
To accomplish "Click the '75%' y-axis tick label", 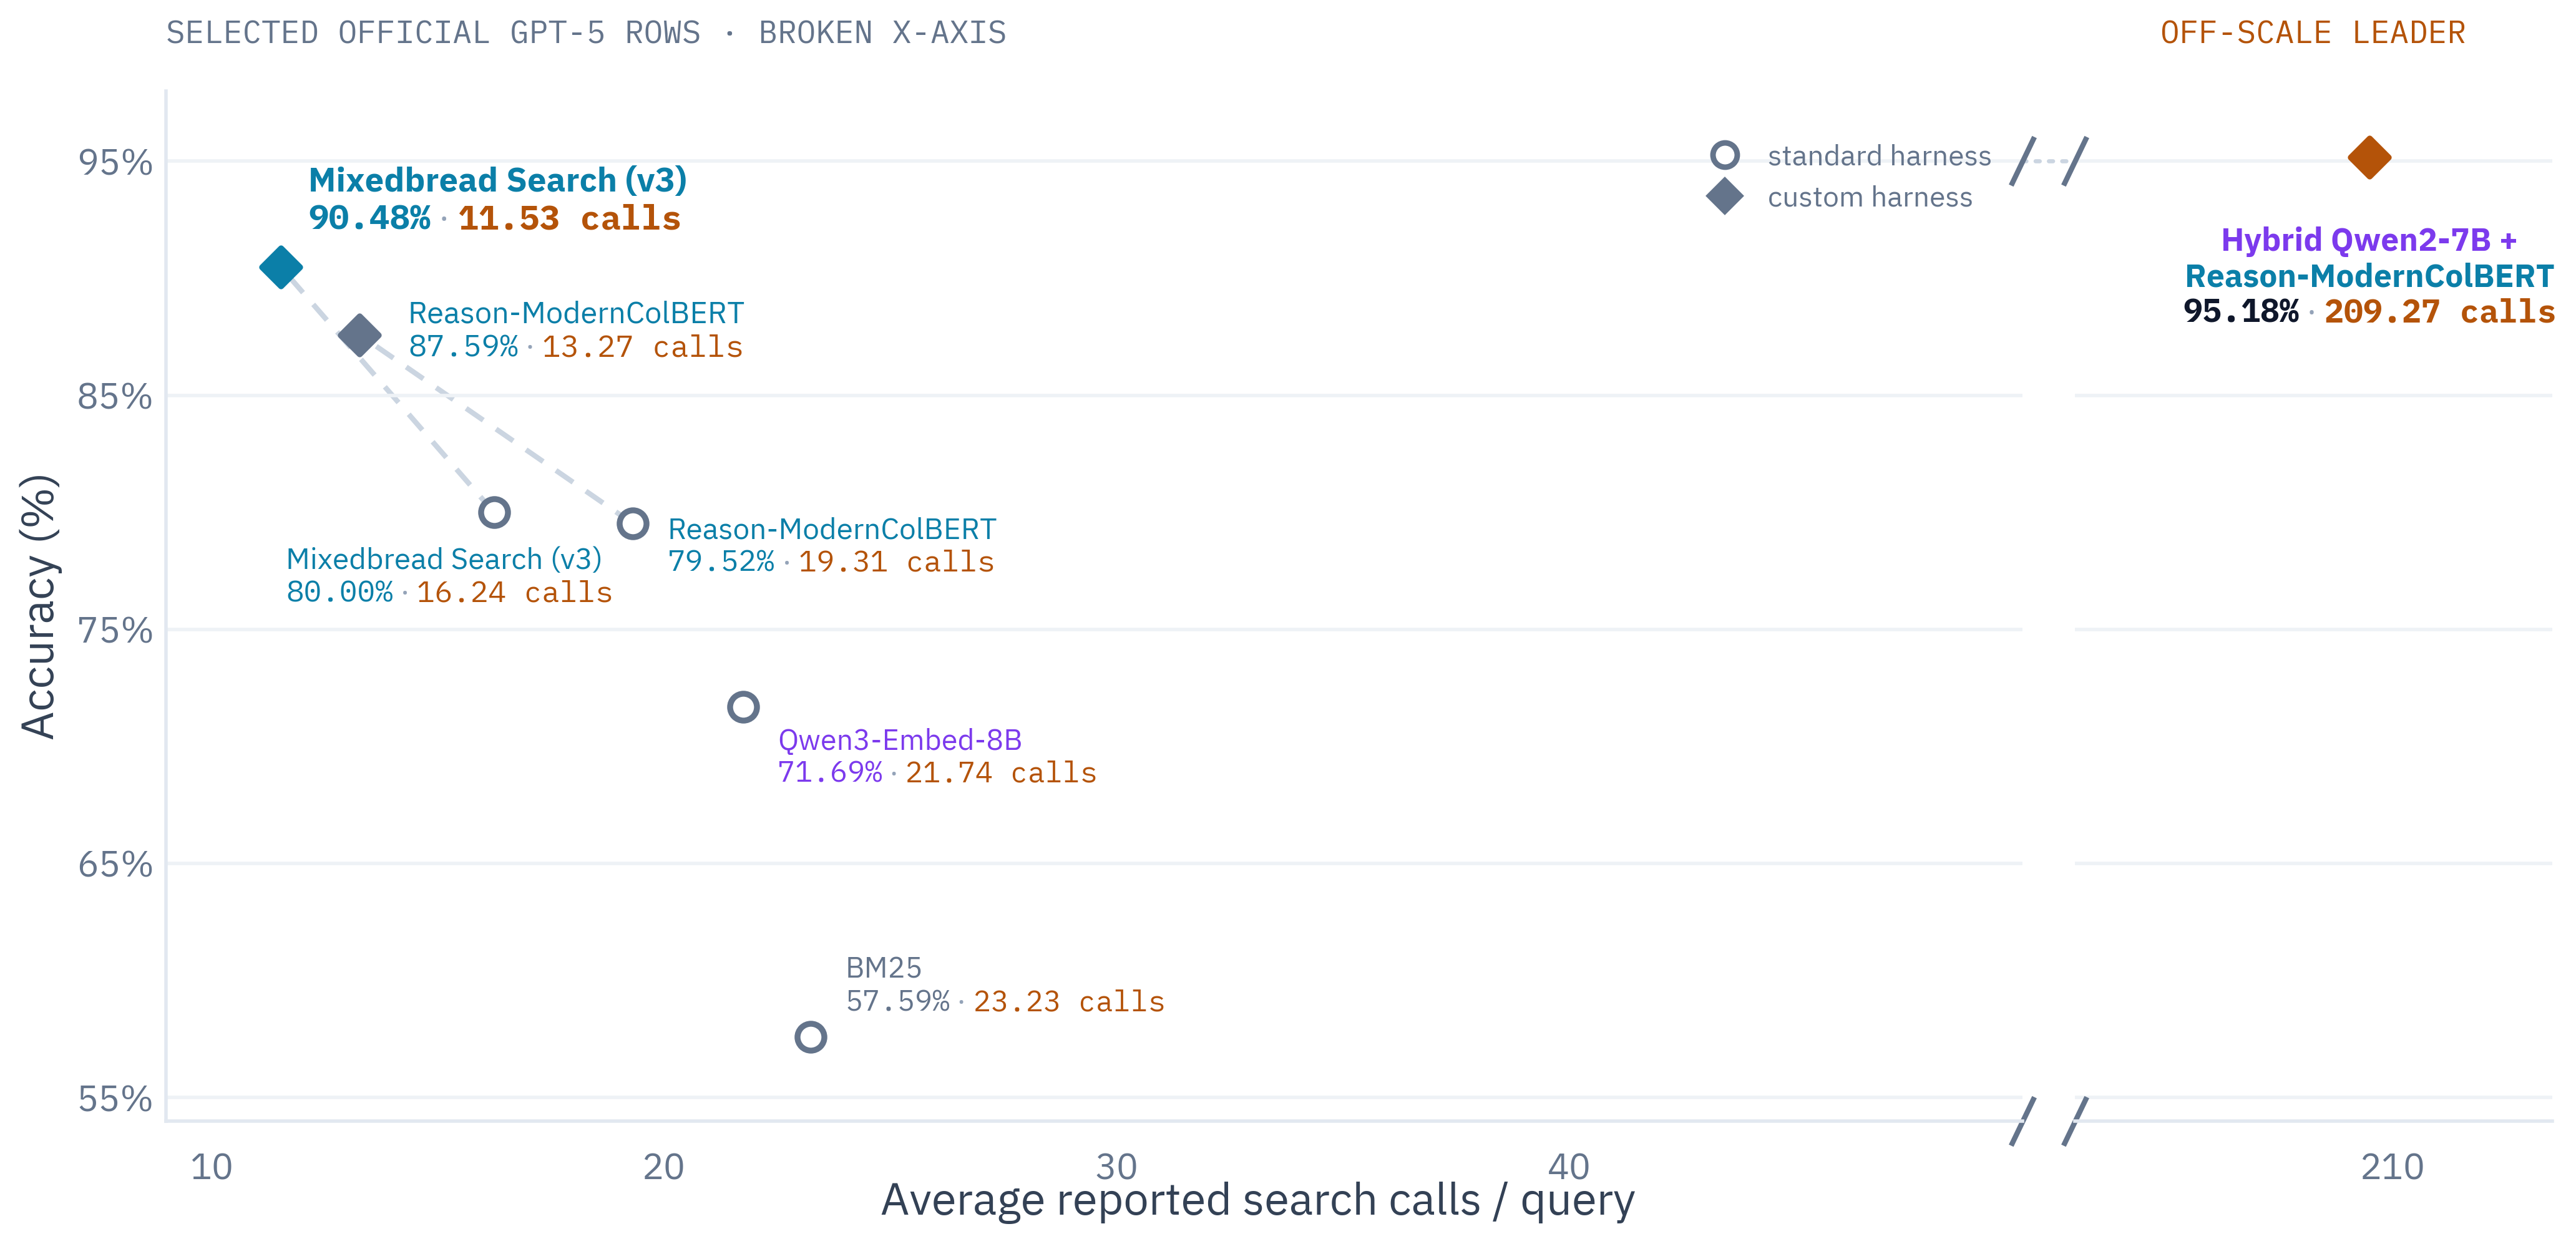I will 115,630.
